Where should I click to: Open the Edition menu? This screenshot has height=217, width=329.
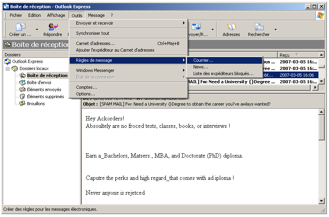[x=34, y=15]
